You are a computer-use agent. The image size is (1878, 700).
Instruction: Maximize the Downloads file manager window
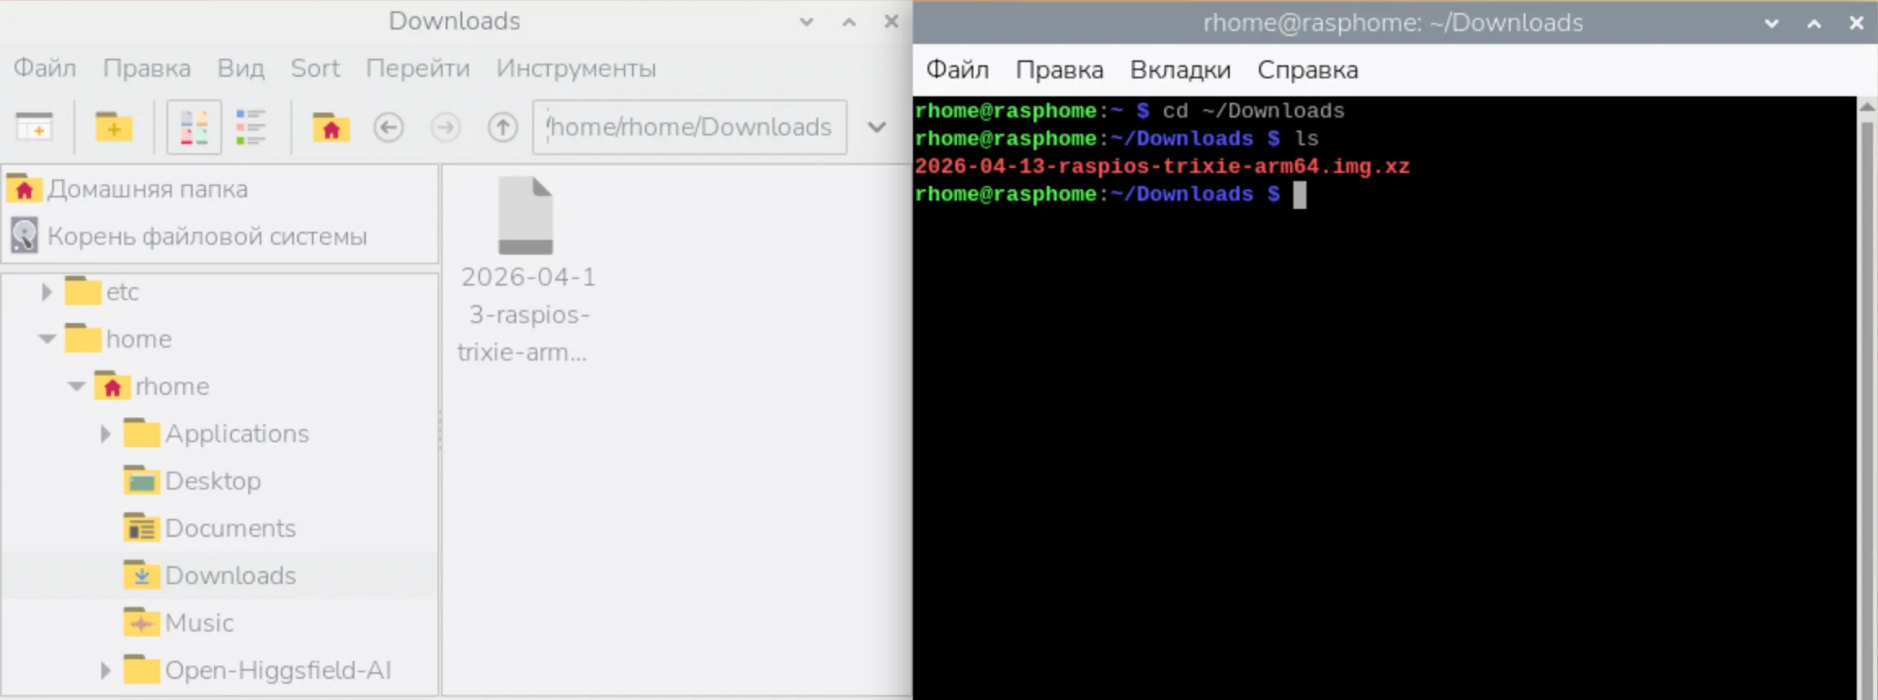click(x=849, y=22)
